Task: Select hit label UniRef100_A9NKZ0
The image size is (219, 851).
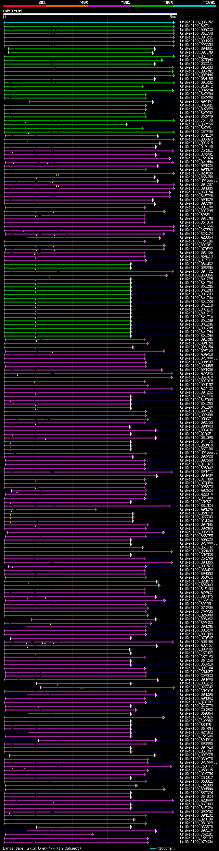Action: tap(196, 166)
